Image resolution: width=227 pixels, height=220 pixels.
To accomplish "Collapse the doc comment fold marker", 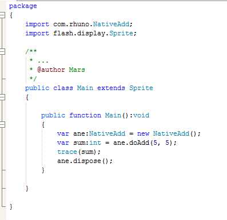I will [x=2, y=51].
